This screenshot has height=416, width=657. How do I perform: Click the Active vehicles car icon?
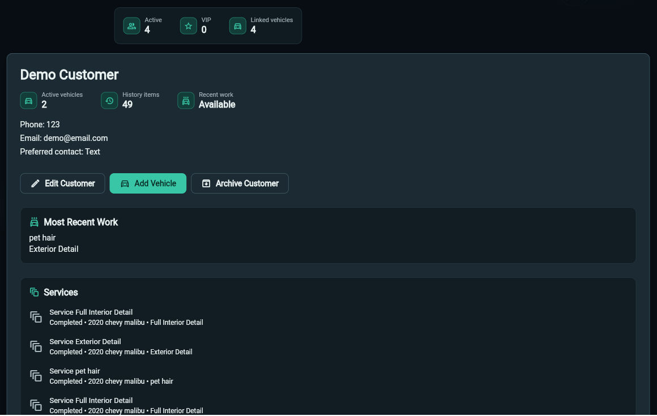pos(28,101)
